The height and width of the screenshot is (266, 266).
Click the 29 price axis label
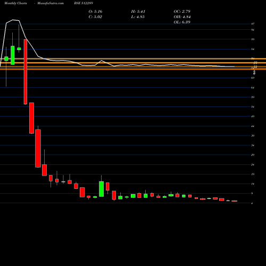(x=253, y=155)
